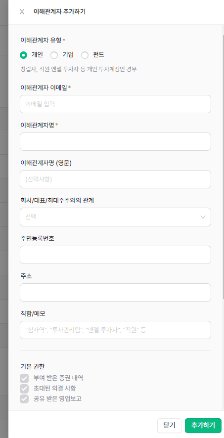Screen dimensions: 224x438
Task: Click the green 추가하기 button
Action: 203,426
